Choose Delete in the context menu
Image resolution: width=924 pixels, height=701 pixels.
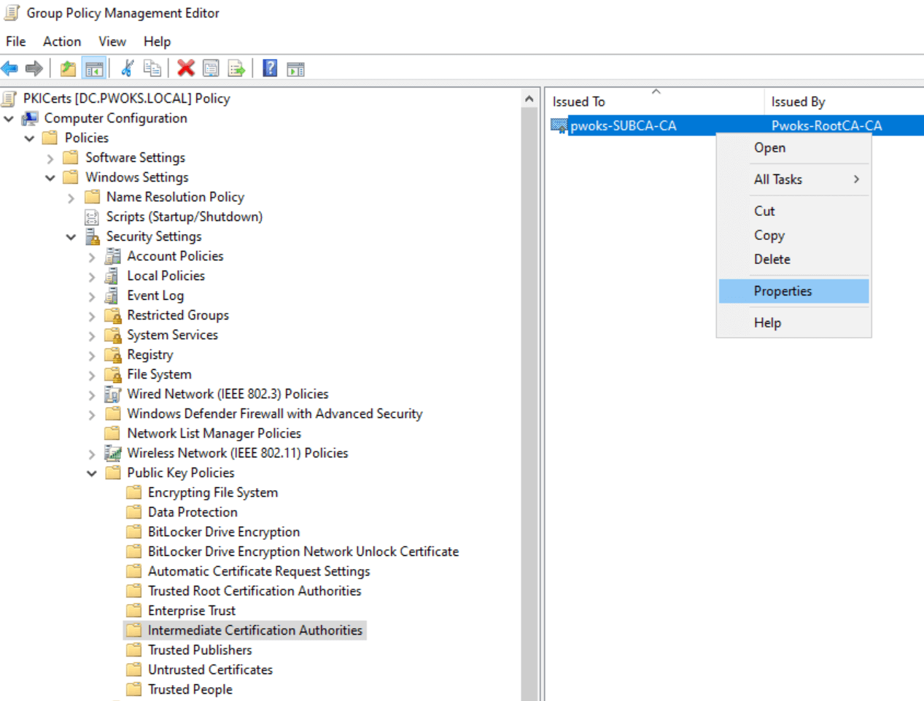(x=793, y=259)
